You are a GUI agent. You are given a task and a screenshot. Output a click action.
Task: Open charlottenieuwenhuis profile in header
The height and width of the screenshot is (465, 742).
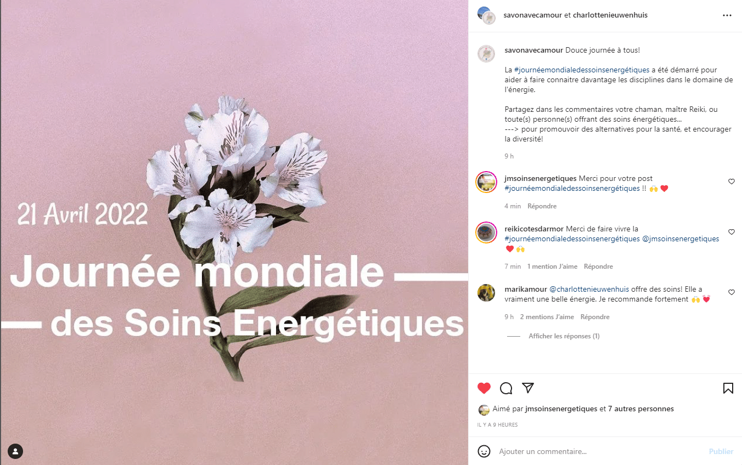[x=610, y=15]
